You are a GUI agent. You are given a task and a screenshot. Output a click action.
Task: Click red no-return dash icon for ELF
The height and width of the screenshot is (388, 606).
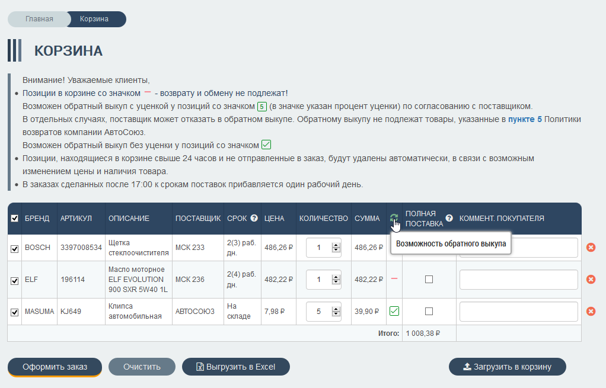pyautogui.click(x=394, y=279)
